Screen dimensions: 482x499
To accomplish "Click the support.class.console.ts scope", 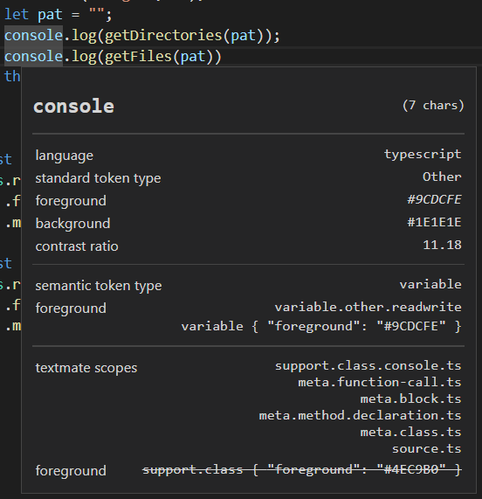I will (368, 365).
